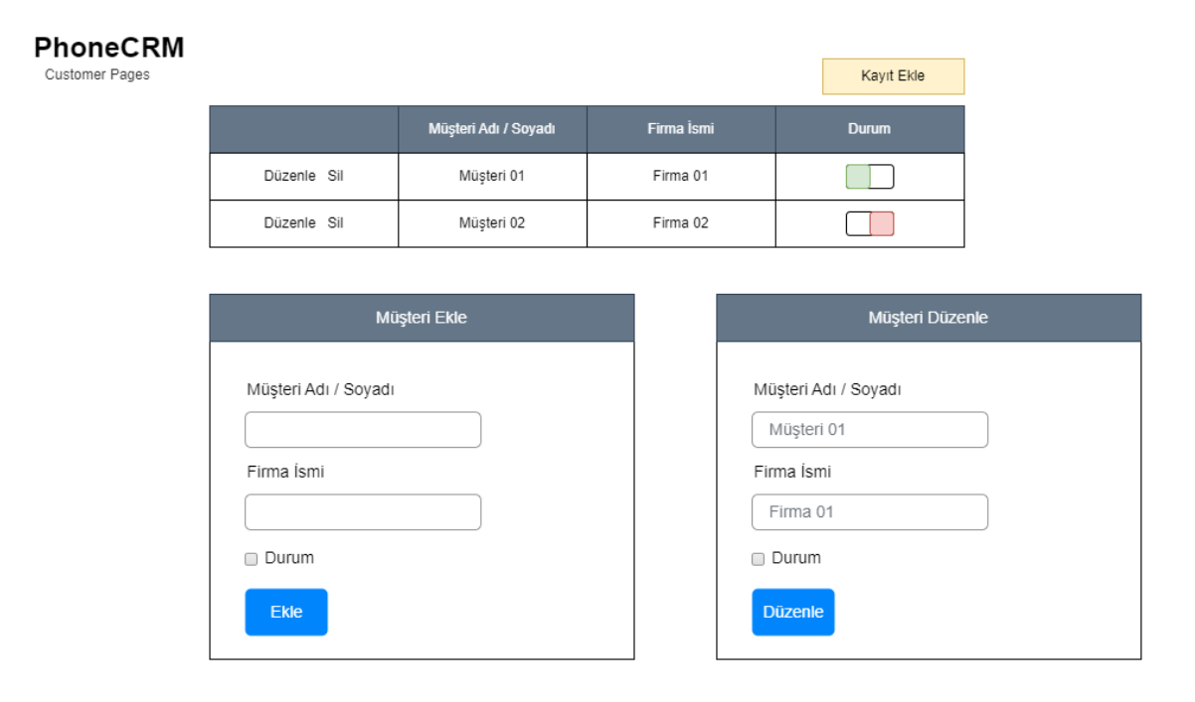Check the Durum checkbox in Müşteri Ekle form
Image resolution: width=1195 pixels, height=702 pixels.
pyautogui.click(x=251, y=558)
